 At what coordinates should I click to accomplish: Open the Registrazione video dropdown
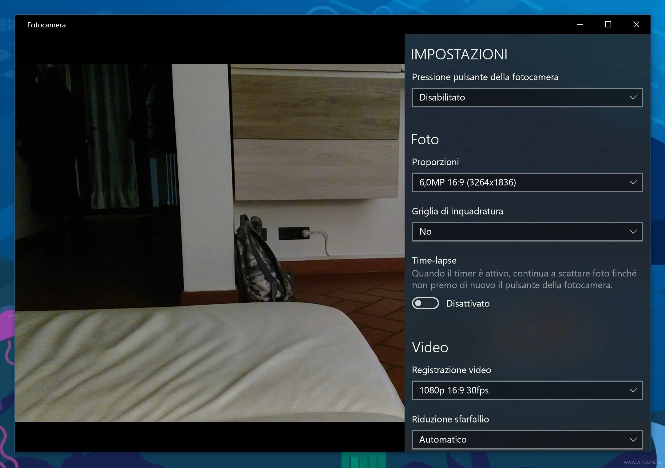[x=527, y=390]
